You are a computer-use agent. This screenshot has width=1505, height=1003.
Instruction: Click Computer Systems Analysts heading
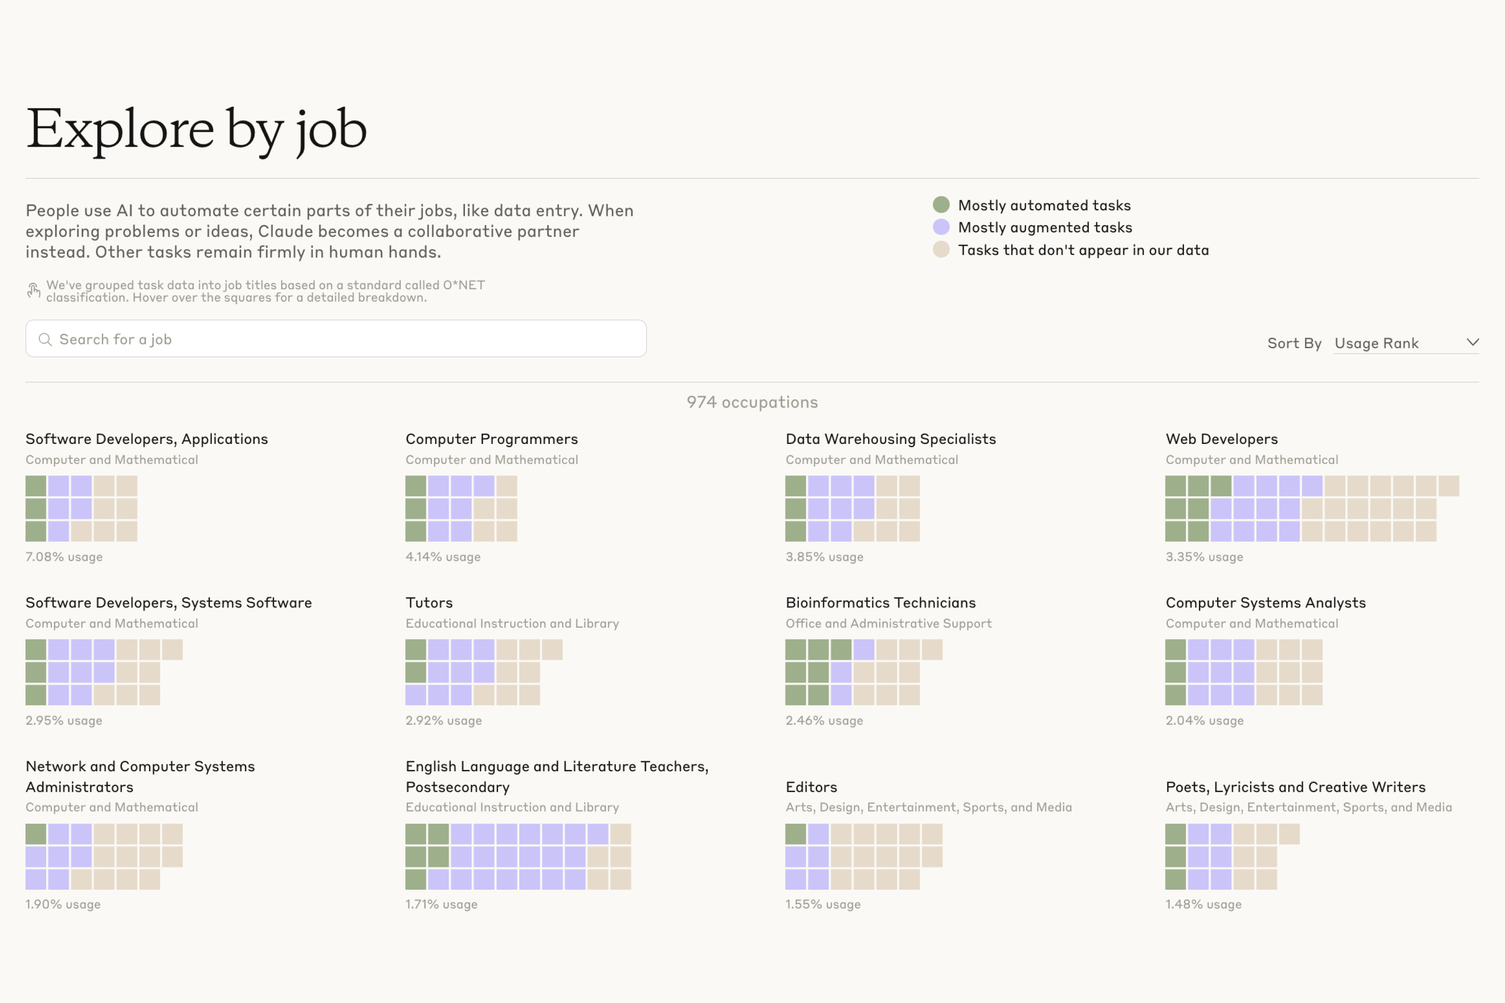click(x=1265, y=603)
